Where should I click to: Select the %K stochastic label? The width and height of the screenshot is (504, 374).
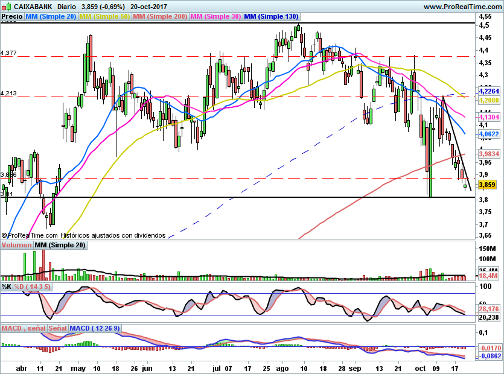pyautogui.click(x=7, y=287)
